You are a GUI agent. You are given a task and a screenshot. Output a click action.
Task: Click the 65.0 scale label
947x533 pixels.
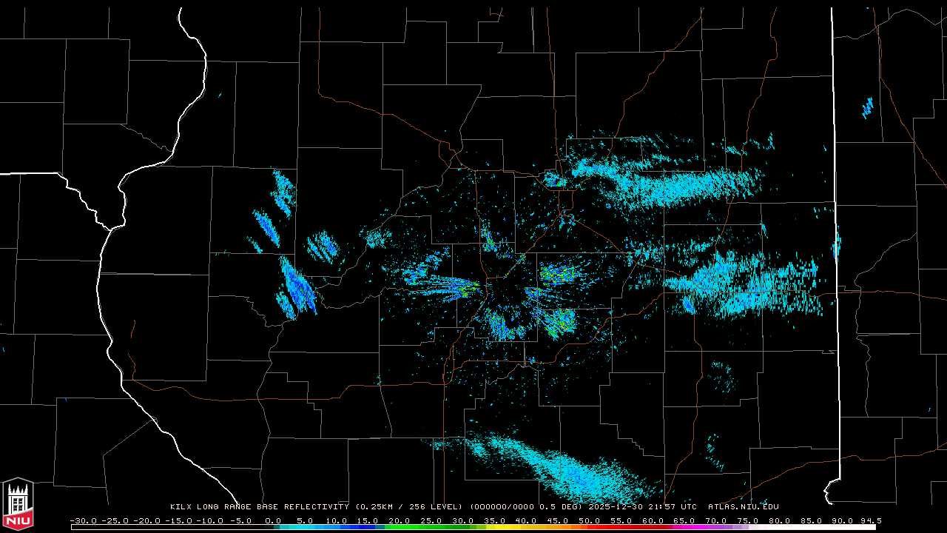[x=684, y=520]
